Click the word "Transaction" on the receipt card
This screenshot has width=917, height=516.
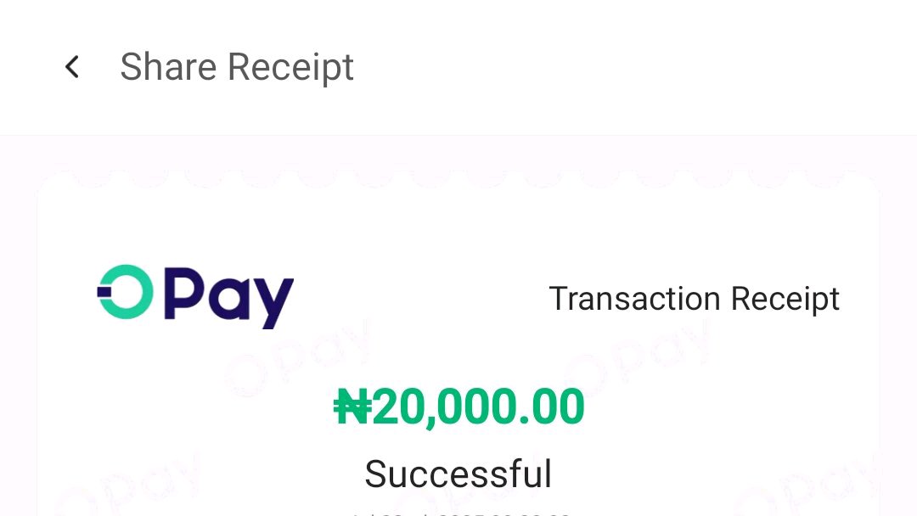tap(634, 299)
